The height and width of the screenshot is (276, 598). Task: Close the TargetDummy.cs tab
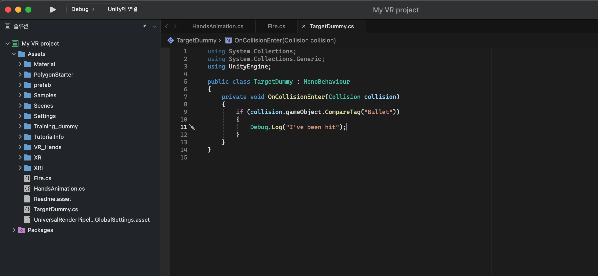304,26
